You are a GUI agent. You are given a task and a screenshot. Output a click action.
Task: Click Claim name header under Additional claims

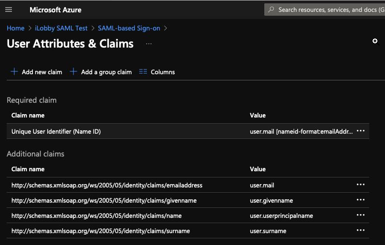click(x=28, y=169)
